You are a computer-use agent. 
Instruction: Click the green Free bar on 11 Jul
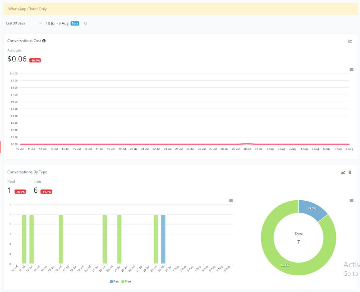[x=24, y=239]
